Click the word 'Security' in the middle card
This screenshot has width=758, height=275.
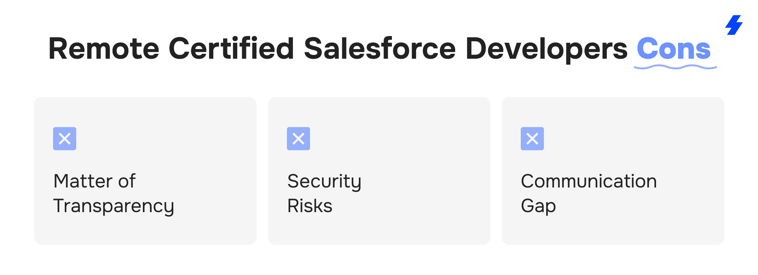pyautogui.click(x=324, y=181)
